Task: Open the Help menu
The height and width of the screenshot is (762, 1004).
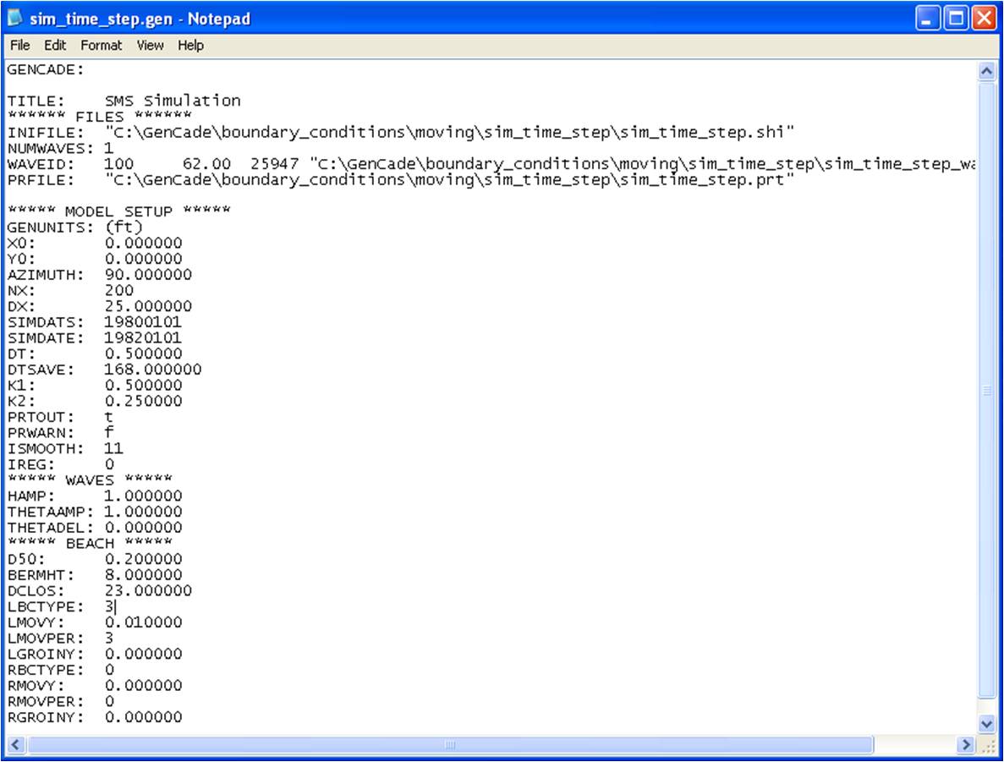Action: point(191,46)
